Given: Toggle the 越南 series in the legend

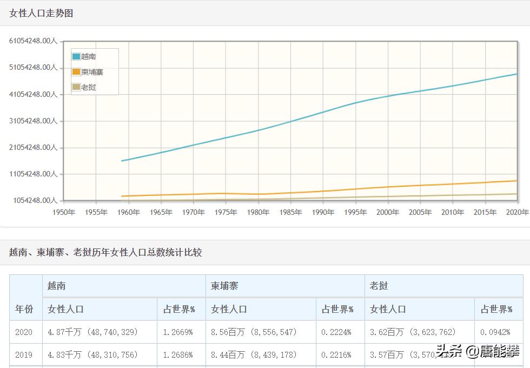Looking at the screenshot, I should pos(88,56).
